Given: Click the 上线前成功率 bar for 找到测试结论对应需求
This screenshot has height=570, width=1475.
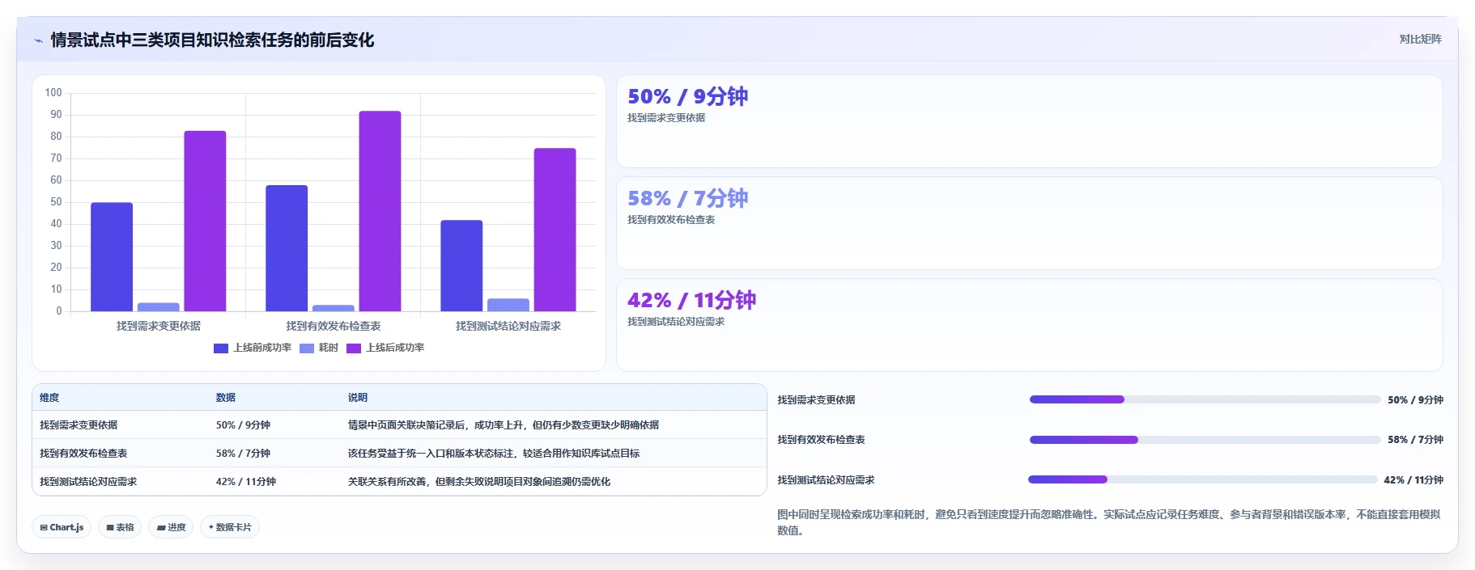Looking at the screenshot, I should [461, 266].
